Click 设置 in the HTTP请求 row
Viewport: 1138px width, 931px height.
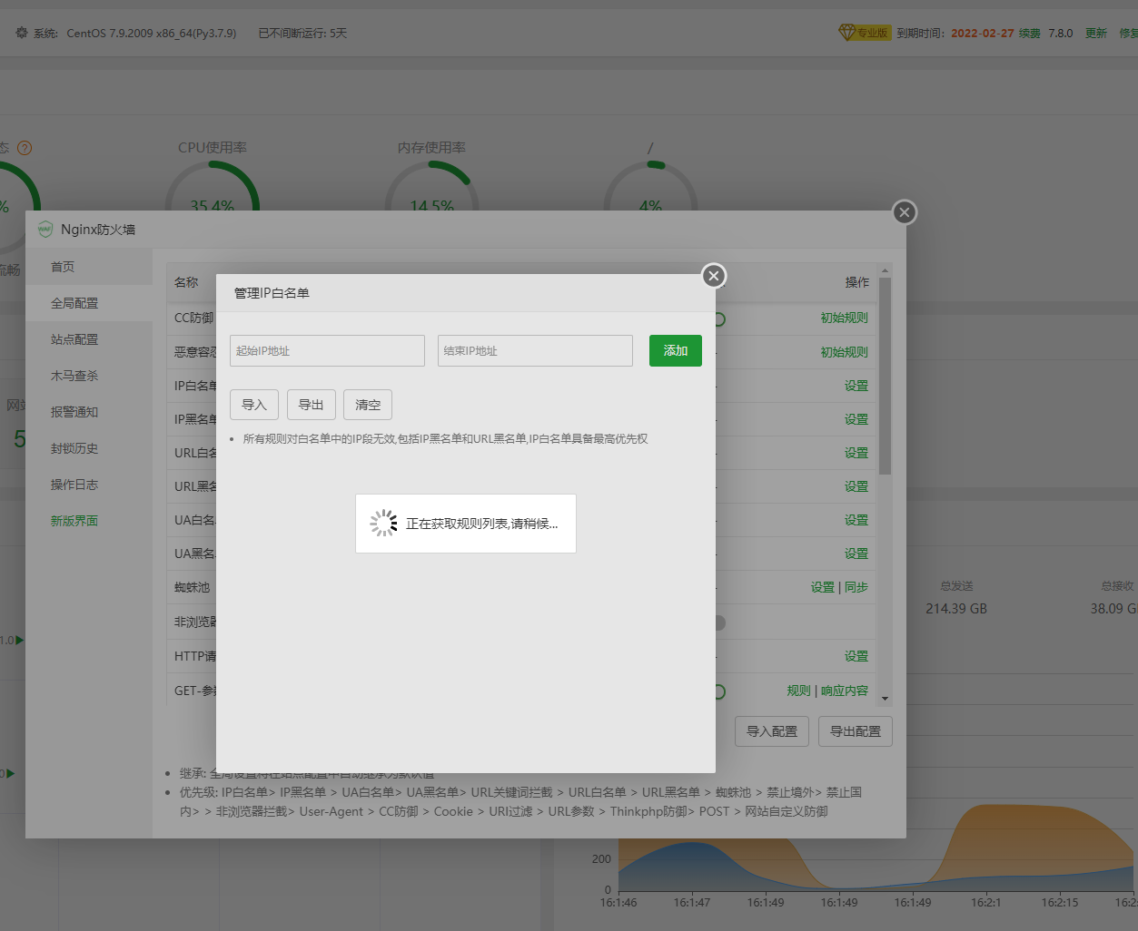856,656
